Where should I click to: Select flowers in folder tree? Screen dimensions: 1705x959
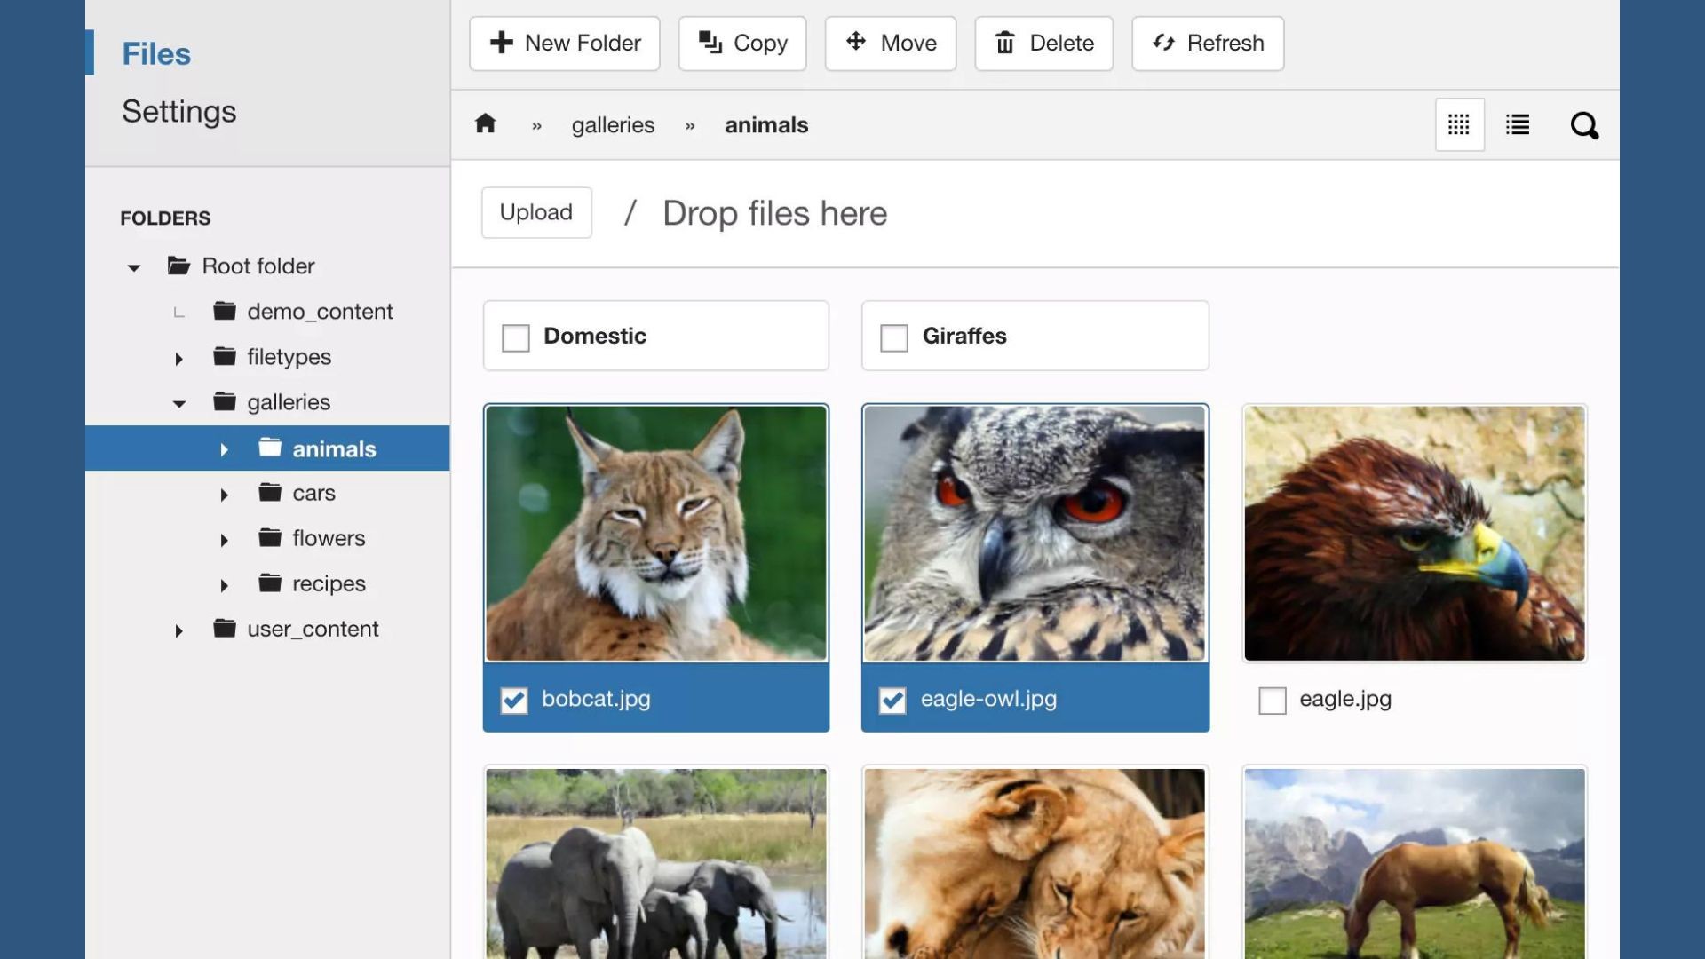coord(329,538)
